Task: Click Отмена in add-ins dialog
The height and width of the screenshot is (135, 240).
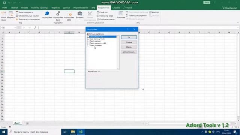Action: 129,42
